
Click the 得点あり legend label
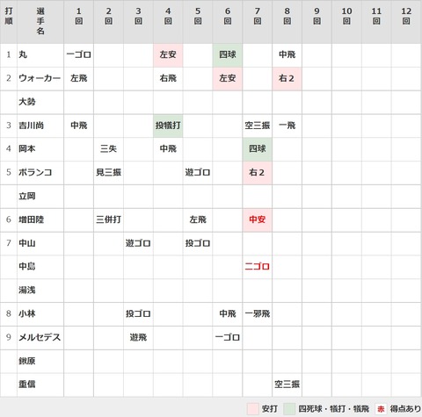(405, 408)
